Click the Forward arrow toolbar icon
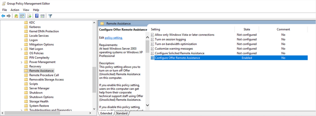The height and width of the screenshot is (116, 316). (x=9, y=16)
